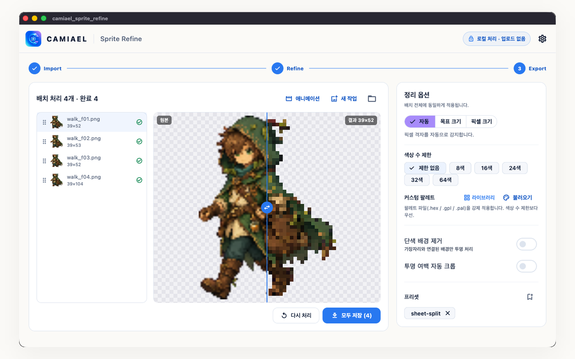575x359 pixels.
Task: Click the walk_f04.png sprite thumbnail
Action: 57,180
